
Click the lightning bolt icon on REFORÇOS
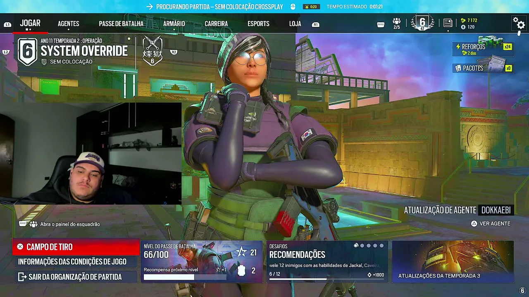[458, 47]
